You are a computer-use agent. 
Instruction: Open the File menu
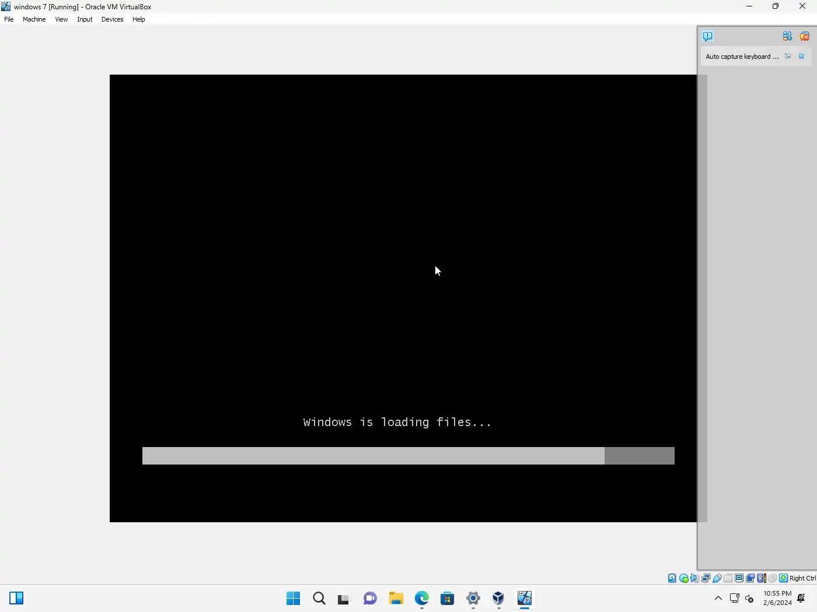pyautogui.click(x=9, y=19)
